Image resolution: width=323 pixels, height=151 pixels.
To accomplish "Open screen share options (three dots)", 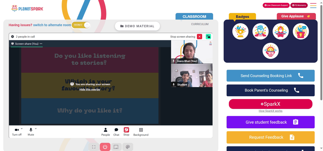I will point(41,44).
